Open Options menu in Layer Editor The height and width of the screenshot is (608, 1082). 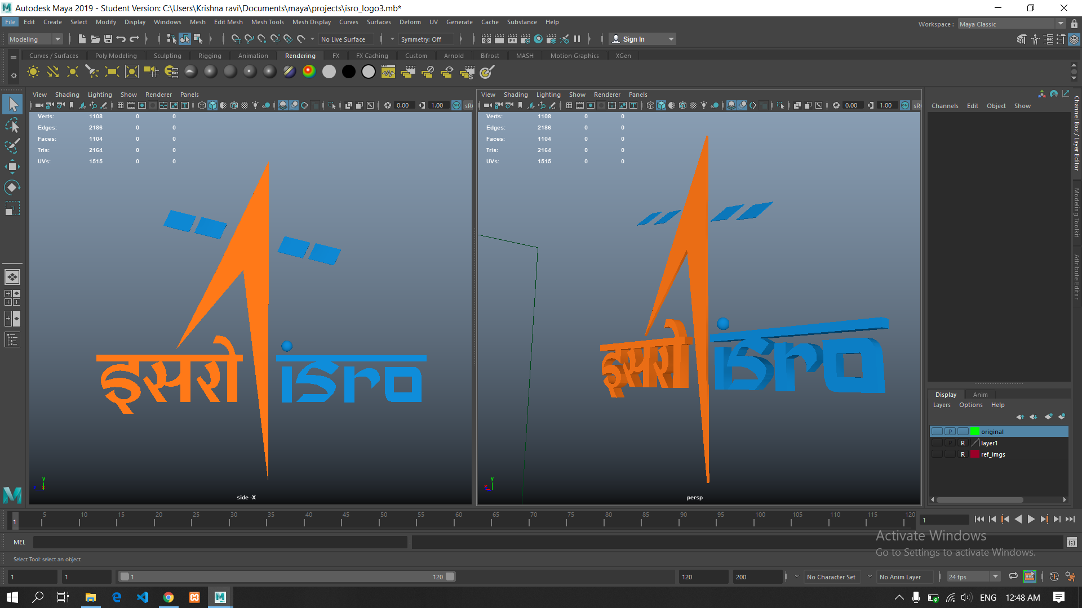(970, 405)
